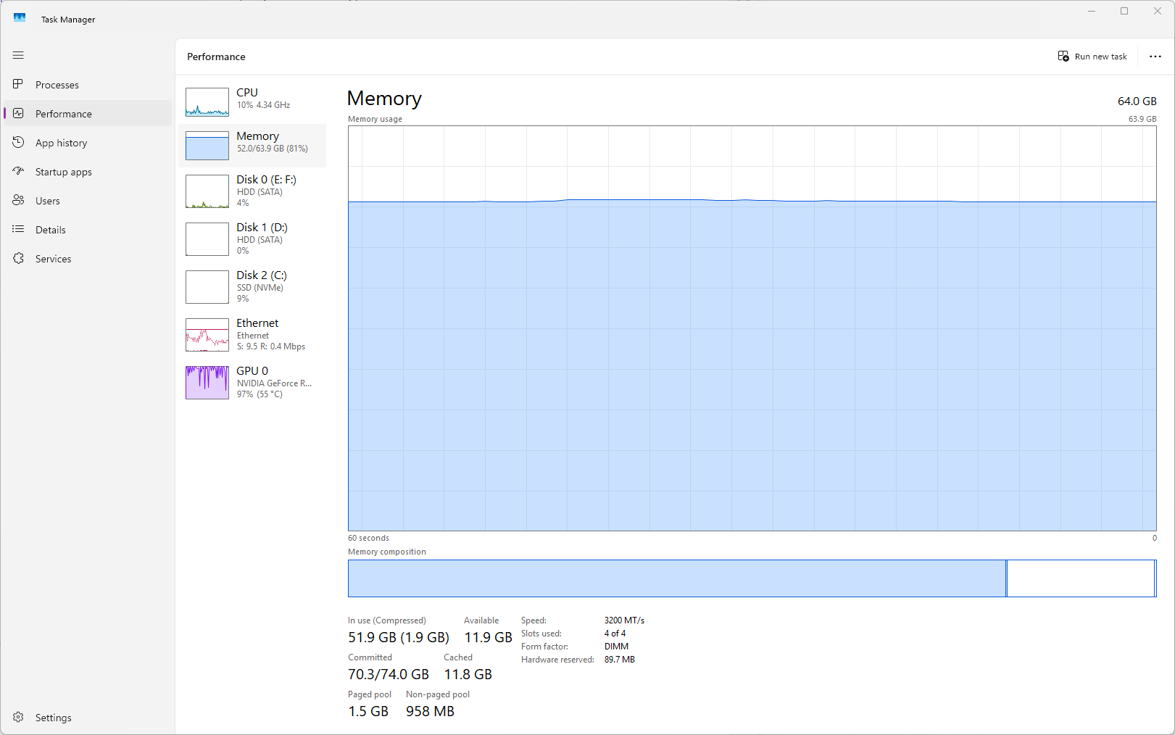Click the Task Manager app icon in title bar
Image resolution: width=1175 pixels, height=735 pixels.
20,18
